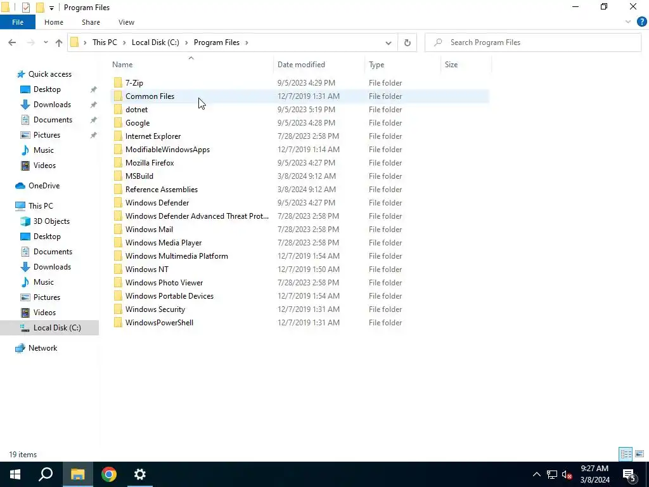This screenshot has height=487, width=649.
Task: Click into the Search Program Files box
Action: click(533, 42)
